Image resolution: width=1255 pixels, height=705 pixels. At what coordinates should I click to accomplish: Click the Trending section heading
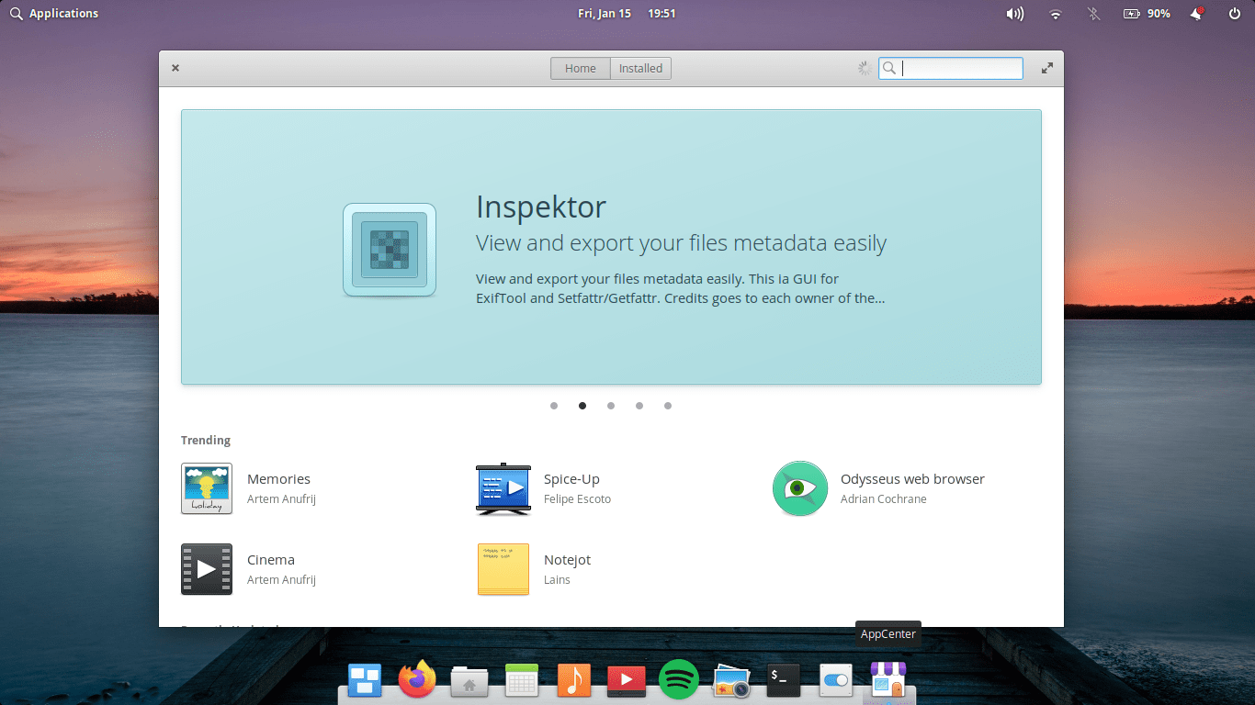[206, 441]
